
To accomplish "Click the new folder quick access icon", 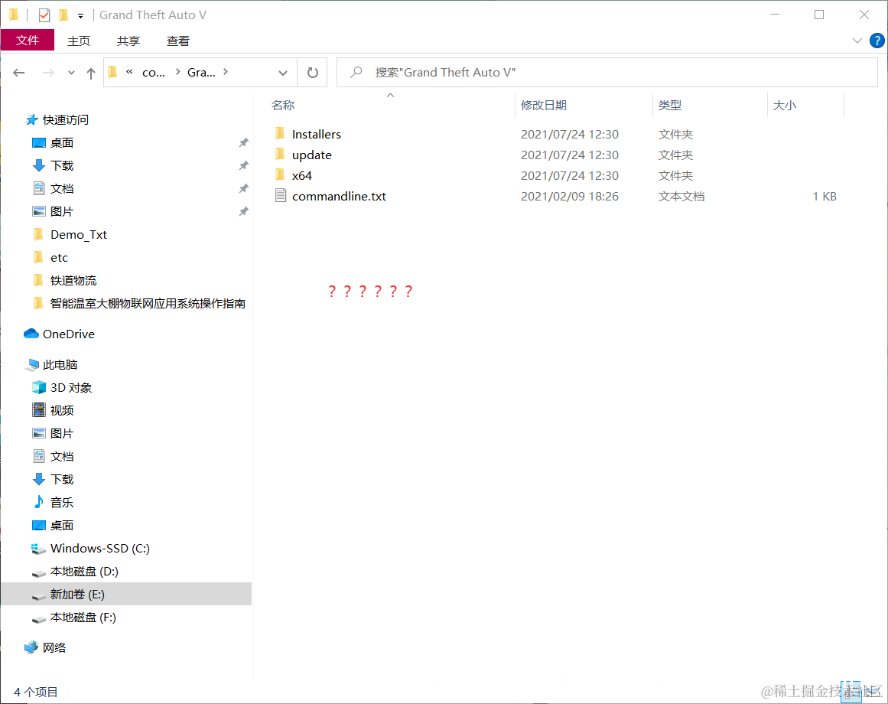I will coord(63,15).
